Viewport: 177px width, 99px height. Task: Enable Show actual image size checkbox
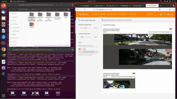79,20
